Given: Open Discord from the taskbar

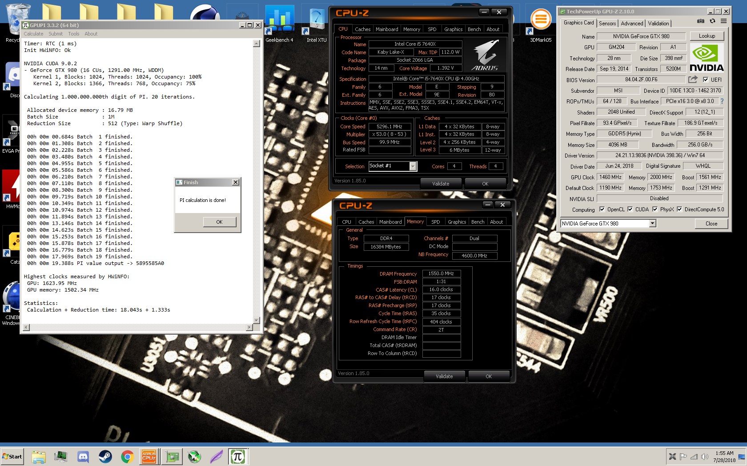Looking at the screenshot, I should pos(83,456).
